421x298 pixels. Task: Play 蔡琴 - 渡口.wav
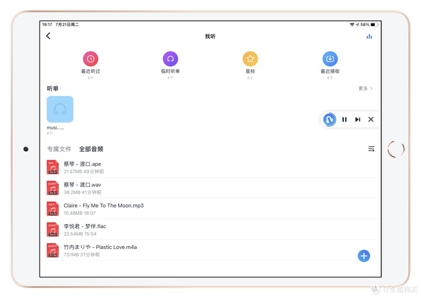tap(214, 188)
